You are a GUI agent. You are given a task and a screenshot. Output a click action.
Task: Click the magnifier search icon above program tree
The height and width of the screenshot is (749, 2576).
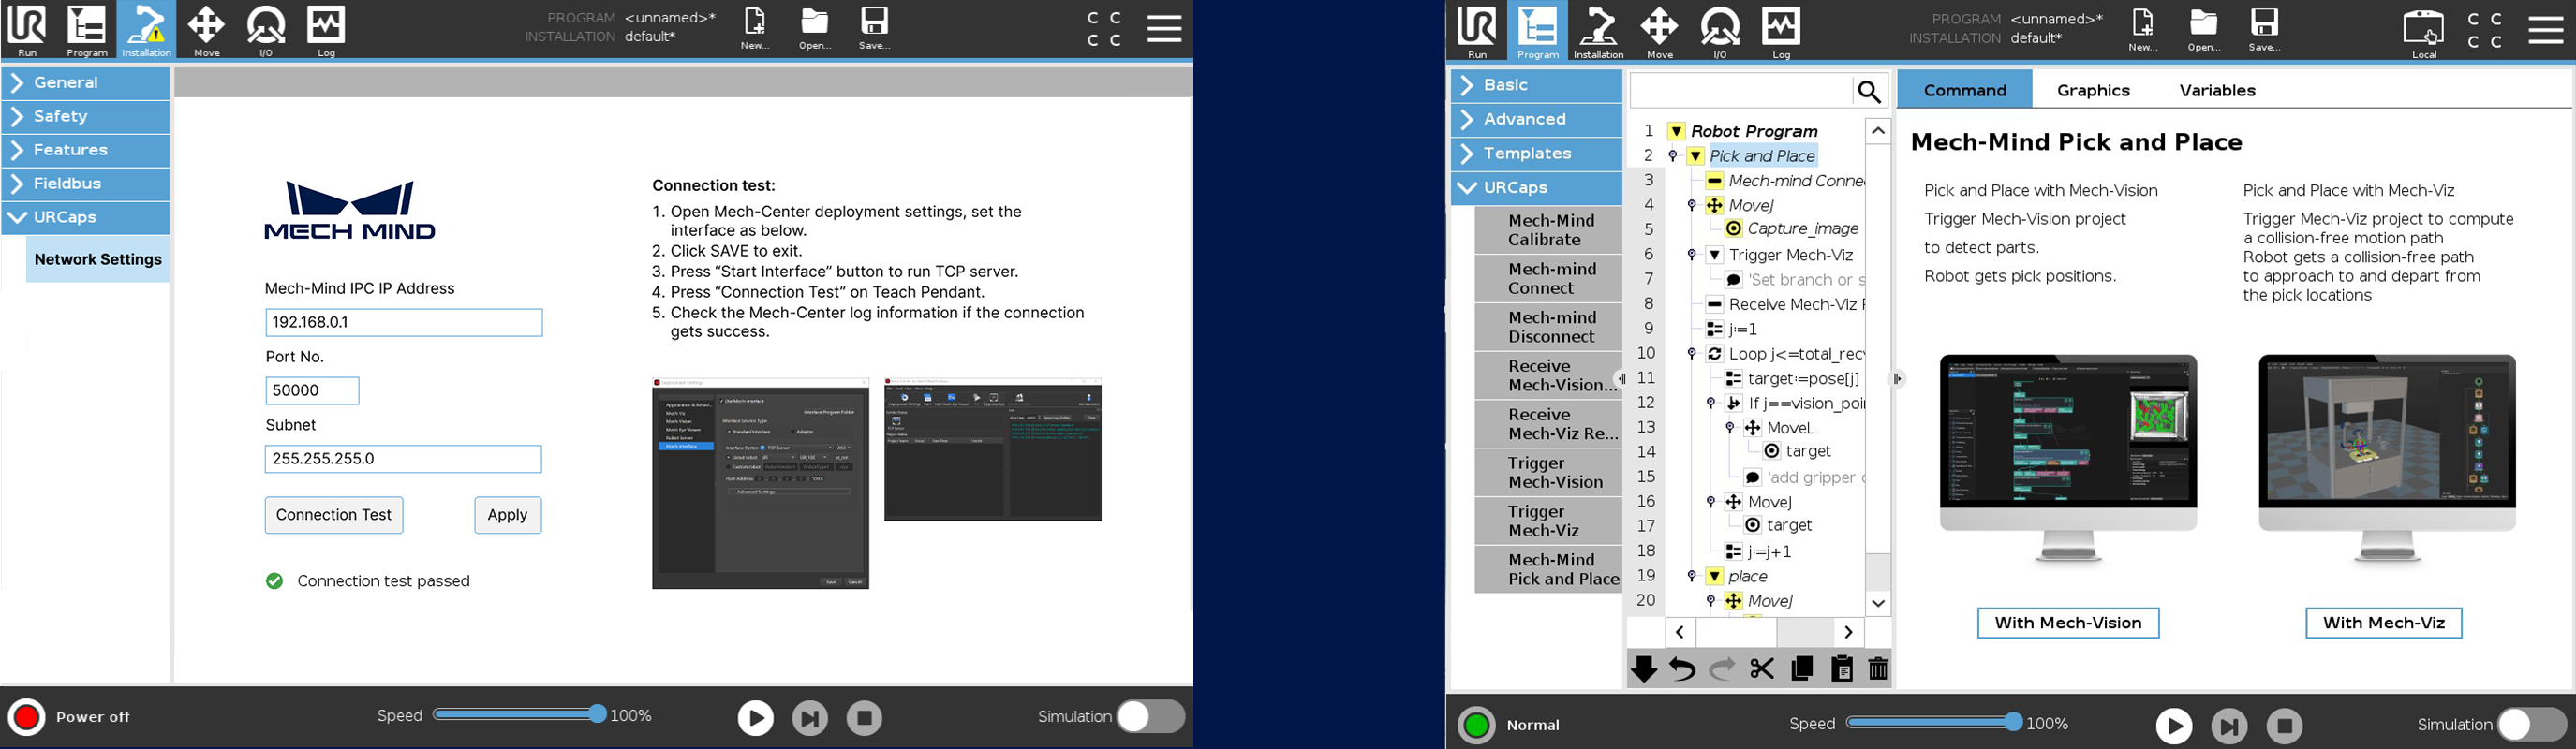click(x=1869, y=92)
